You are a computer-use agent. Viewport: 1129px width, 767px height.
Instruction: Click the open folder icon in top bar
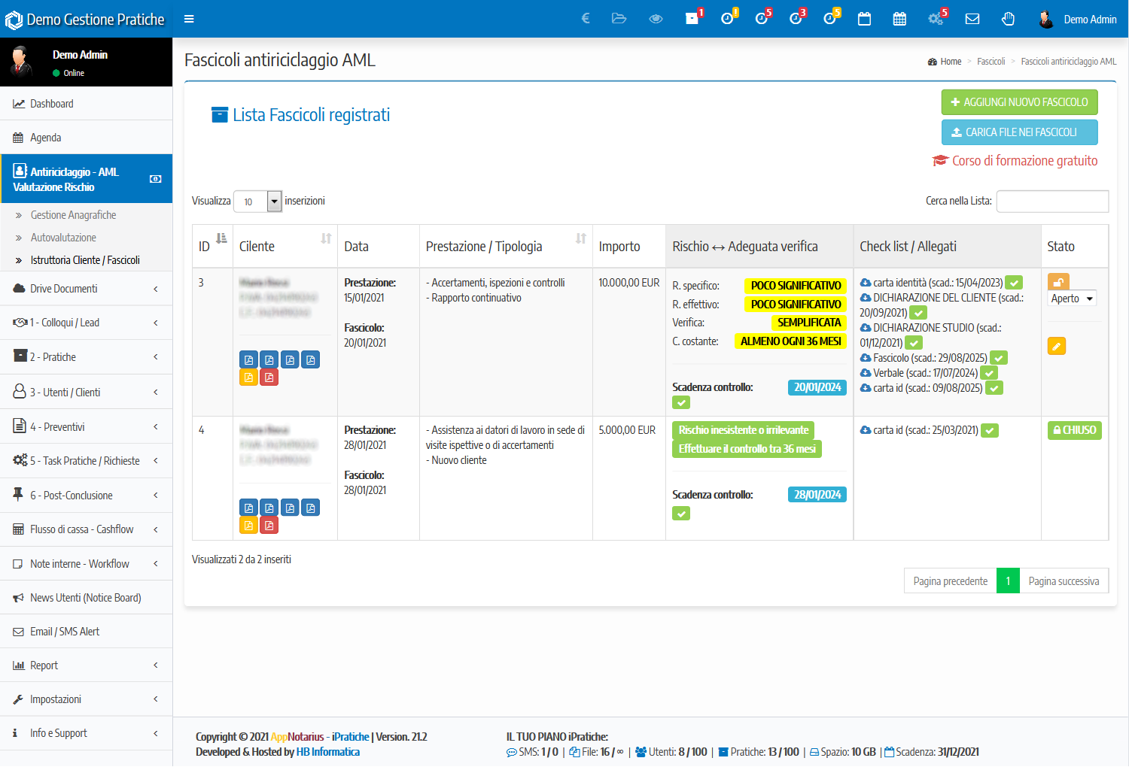tap(619, 19)
